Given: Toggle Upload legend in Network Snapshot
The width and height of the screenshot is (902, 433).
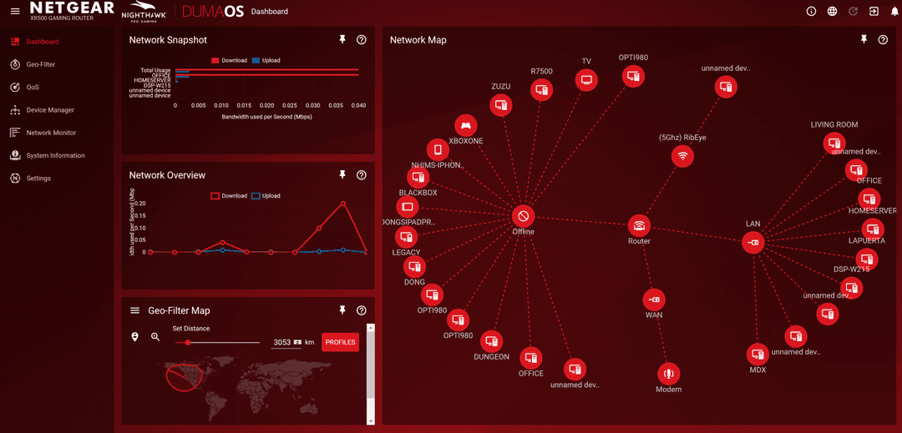Looking at the screenshot, I should pyautogui.click(x=267, y=60).
